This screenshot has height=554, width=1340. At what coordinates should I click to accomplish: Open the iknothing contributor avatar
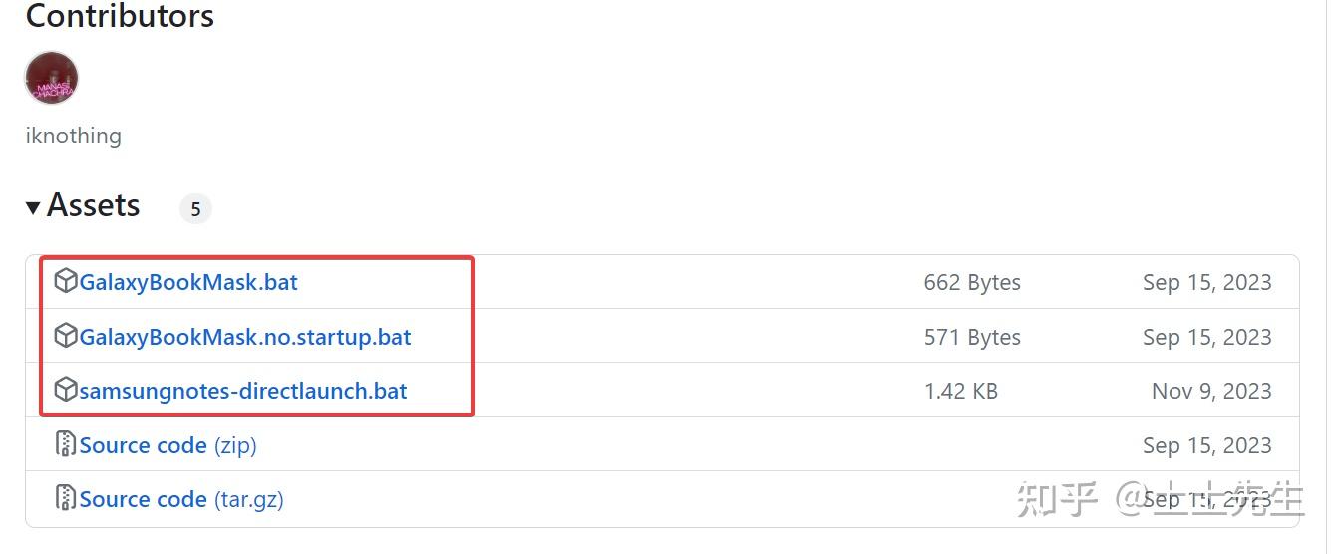click(52, 79)
